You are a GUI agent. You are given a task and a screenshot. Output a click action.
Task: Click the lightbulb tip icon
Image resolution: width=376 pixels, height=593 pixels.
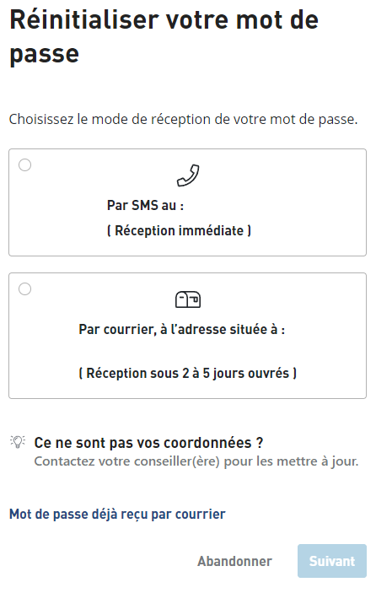(18, 442)
